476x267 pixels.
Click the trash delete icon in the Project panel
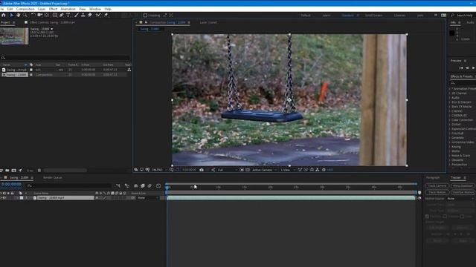39,171
